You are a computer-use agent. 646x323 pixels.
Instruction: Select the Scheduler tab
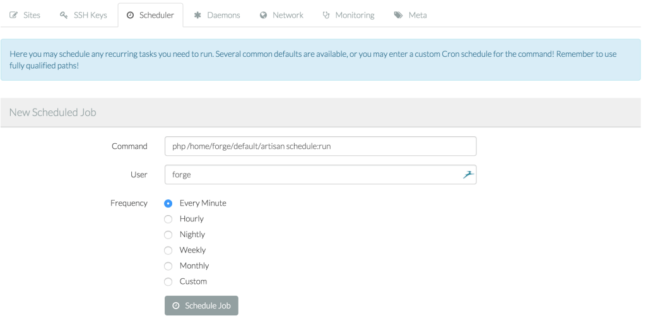coord(150,15)
